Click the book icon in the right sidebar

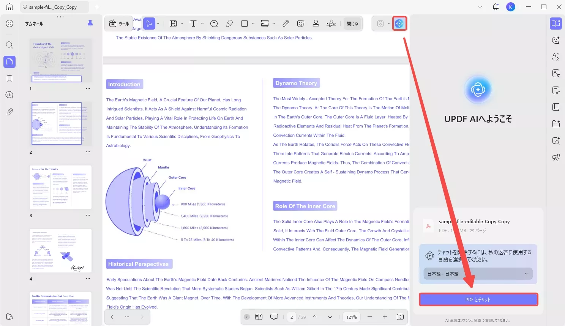pyautogui.click(x=556, y=107)
